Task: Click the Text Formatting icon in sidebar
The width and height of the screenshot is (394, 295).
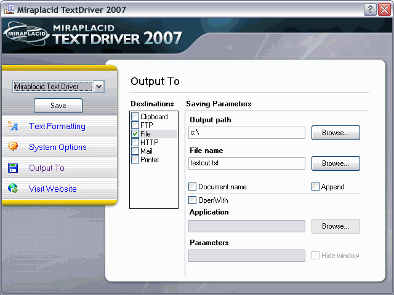Action: pyautogui.click(x=13, y=125)
